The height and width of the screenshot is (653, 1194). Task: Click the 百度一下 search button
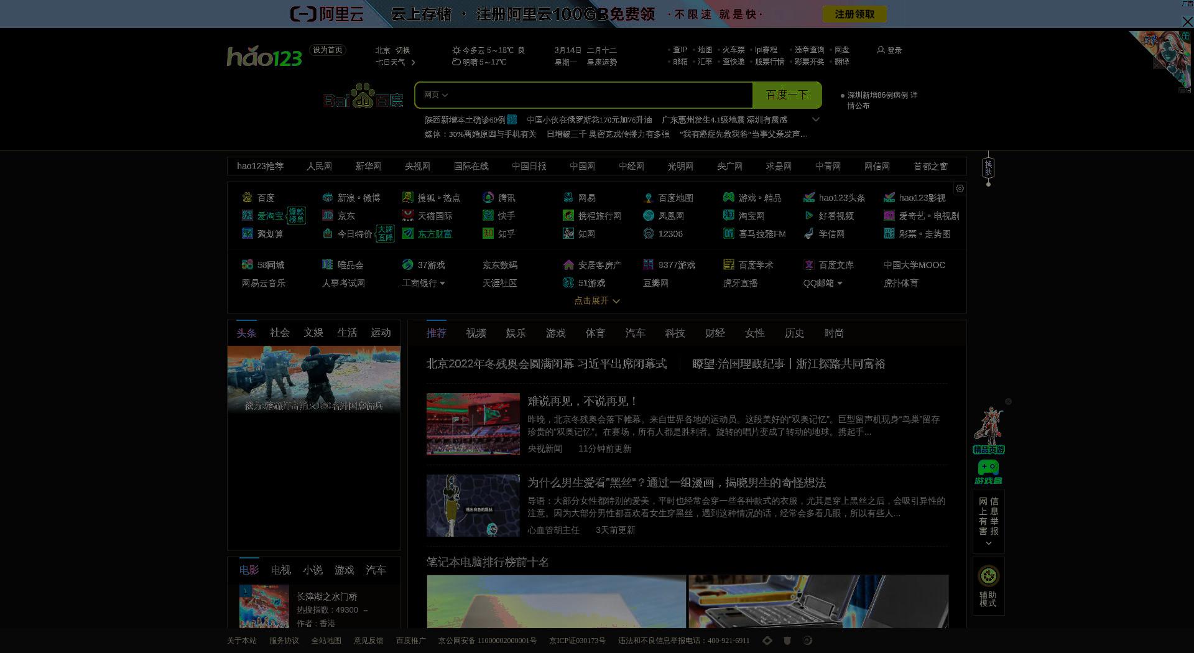[787, 95]
